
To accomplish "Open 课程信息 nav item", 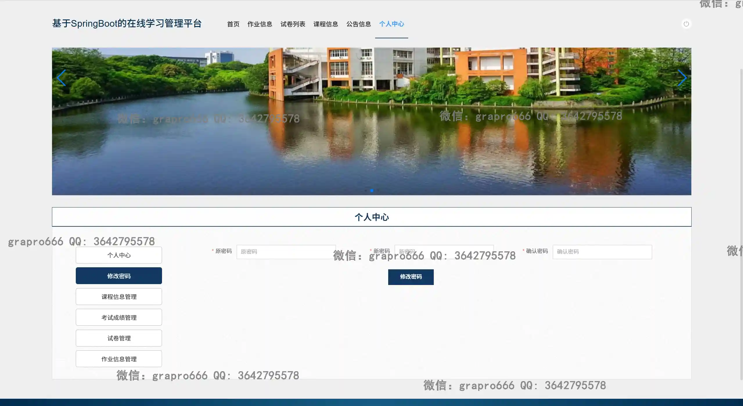I will coord(325,24).
